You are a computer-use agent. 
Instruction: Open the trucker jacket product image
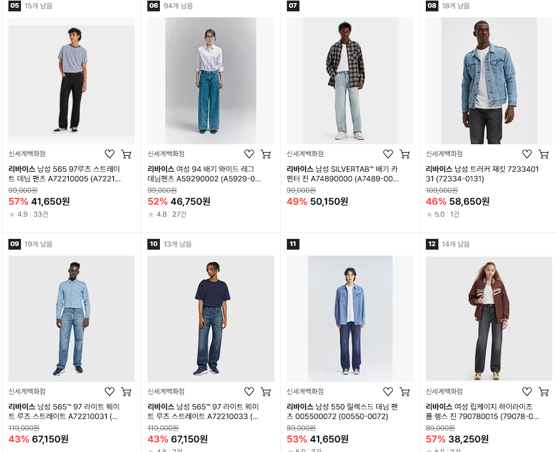tap(489, 81)
